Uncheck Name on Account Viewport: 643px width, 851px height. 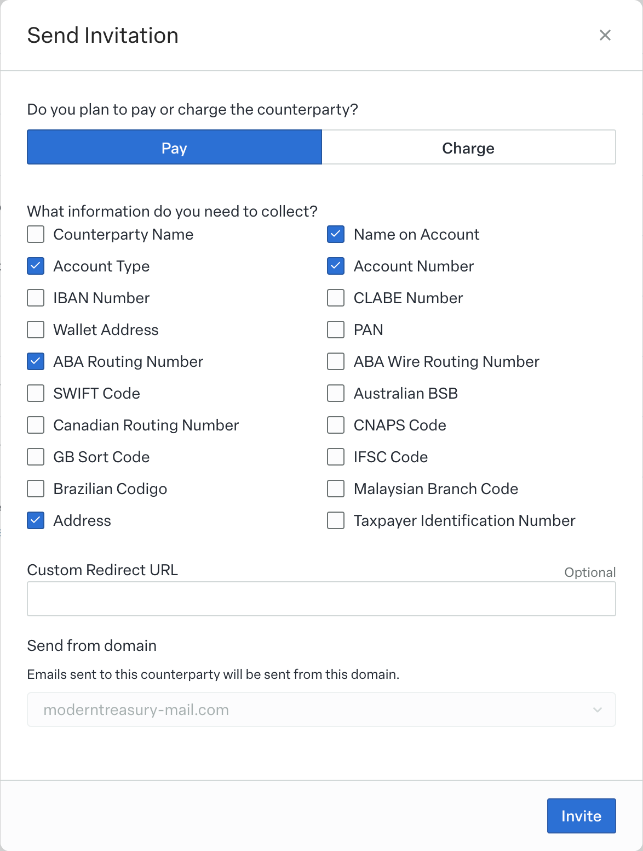pyautogui.click(x=336, y=235)
